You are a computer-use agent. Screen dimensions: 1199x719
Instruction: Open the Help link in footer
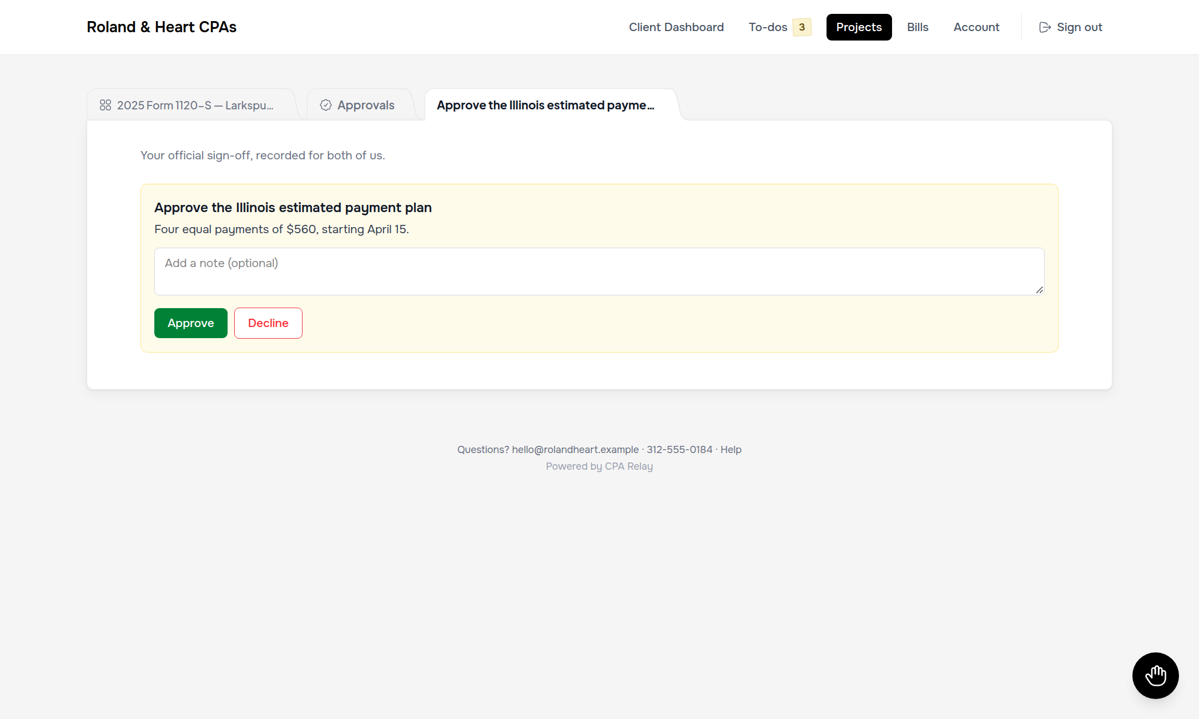tap(731, 450)
